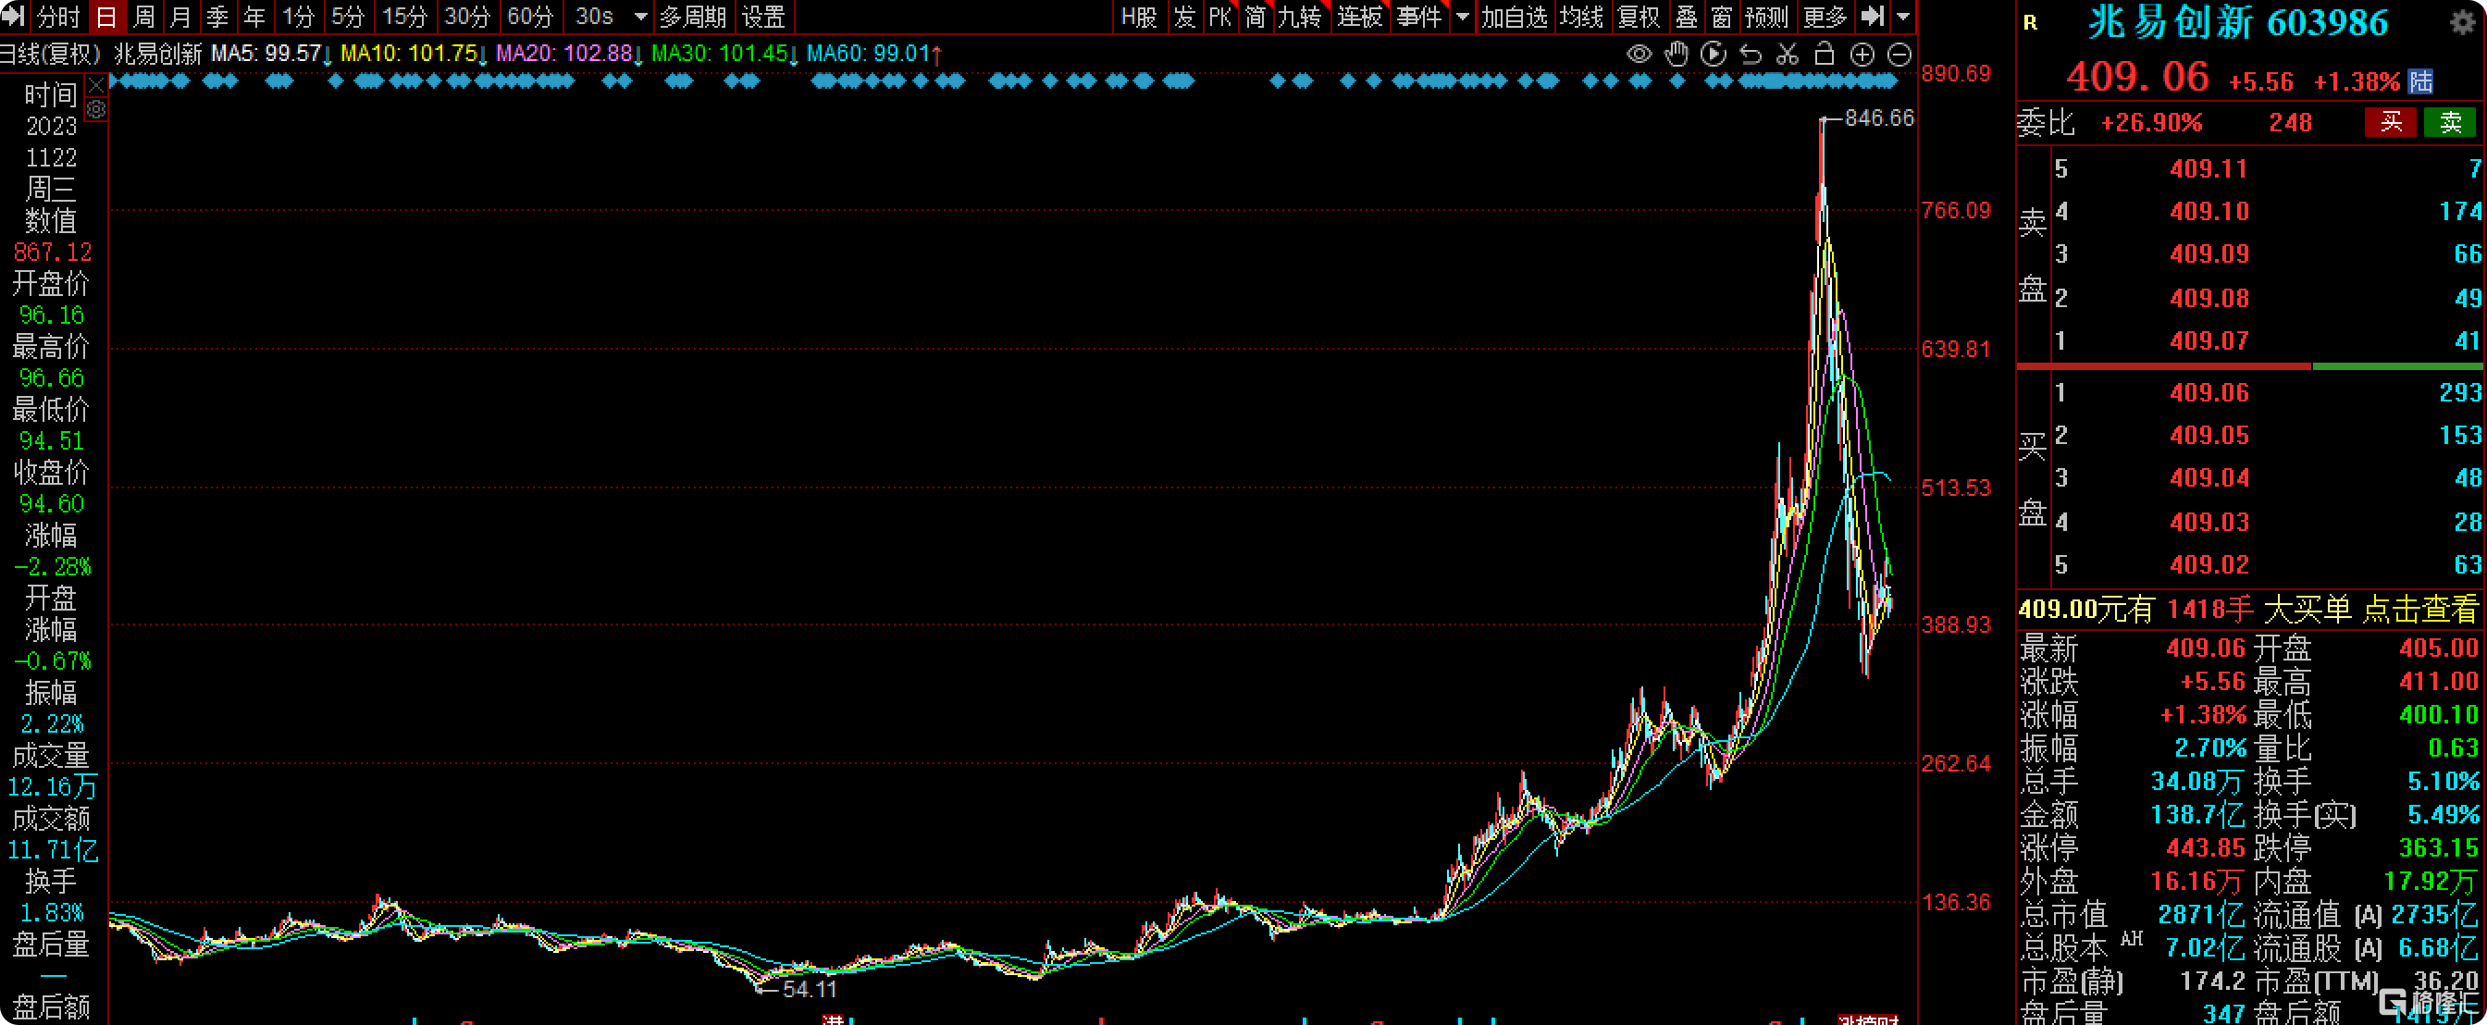Screen dimensions: 2487x1025
Task: Toggle the 九转 indicator
Action: [x=1300, y=17]
